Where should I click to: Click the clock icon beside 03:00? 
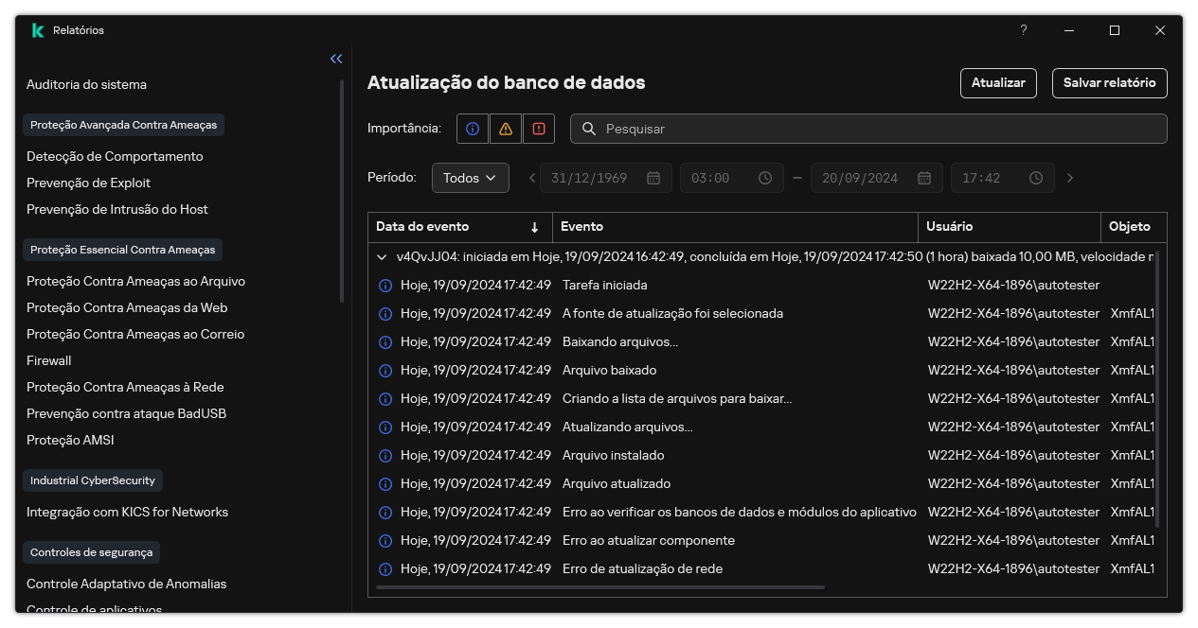[x=763, y=177]
